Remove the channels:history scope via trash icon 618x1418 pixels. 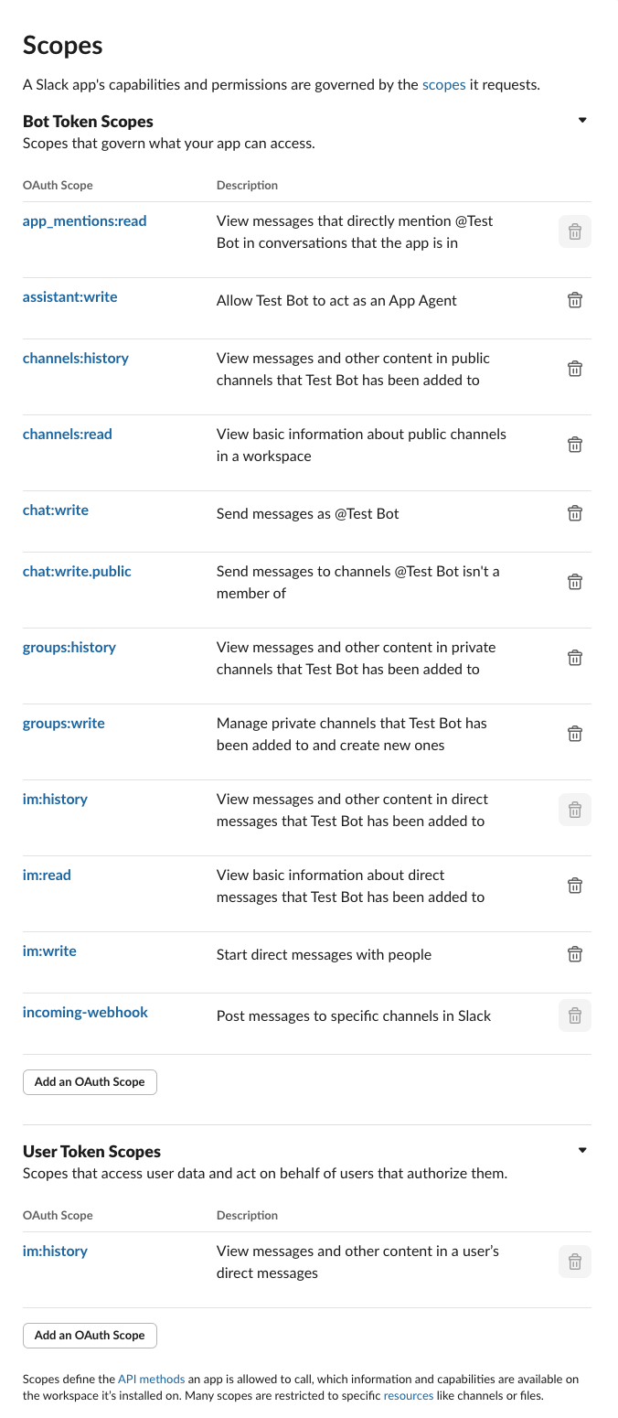pos(575,369)
